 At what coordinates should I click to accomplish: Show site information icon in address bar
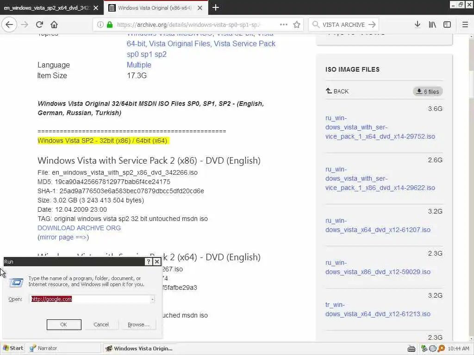[x=100, y=25]
